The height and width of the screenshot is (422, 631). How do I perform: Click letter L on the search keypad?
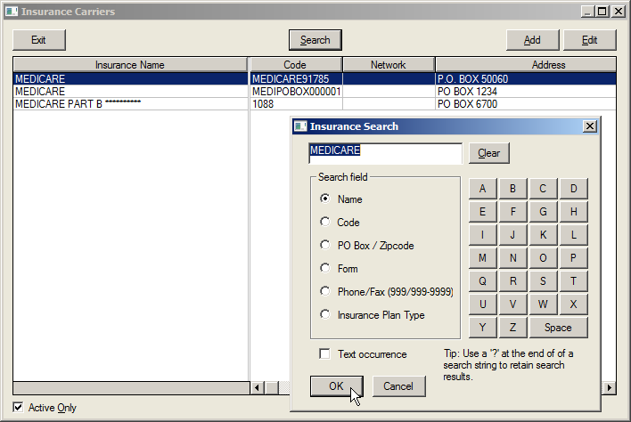coord(573,235)
